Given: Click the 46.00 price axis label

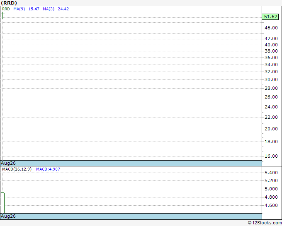Looking at the screenshot, I should pos(271,28).
